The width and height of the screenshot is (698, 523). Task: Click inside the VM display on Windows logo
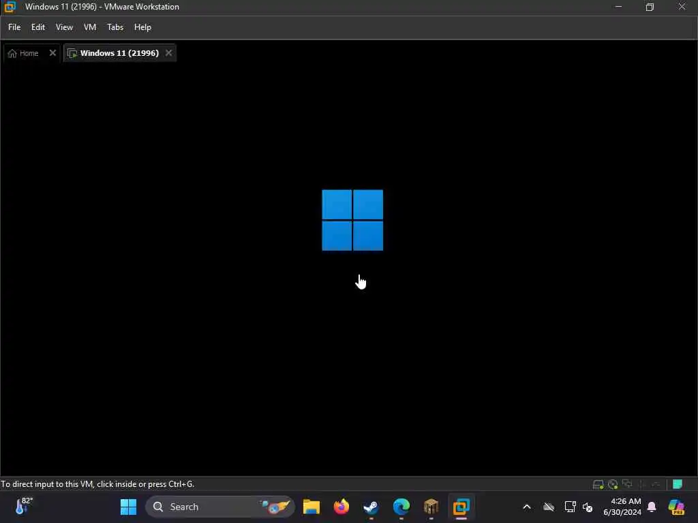(x=352, y=220)
